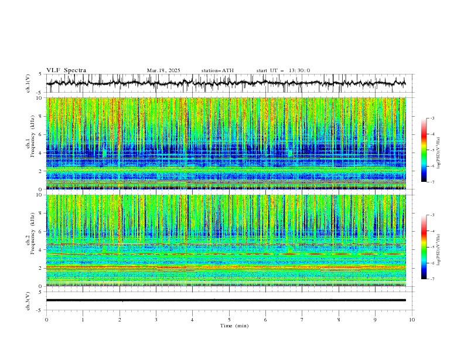The width and height of the screenshot is (464, 359).
Task: Click the upper color bar log(PSD) label
Action: pos(439,153)
